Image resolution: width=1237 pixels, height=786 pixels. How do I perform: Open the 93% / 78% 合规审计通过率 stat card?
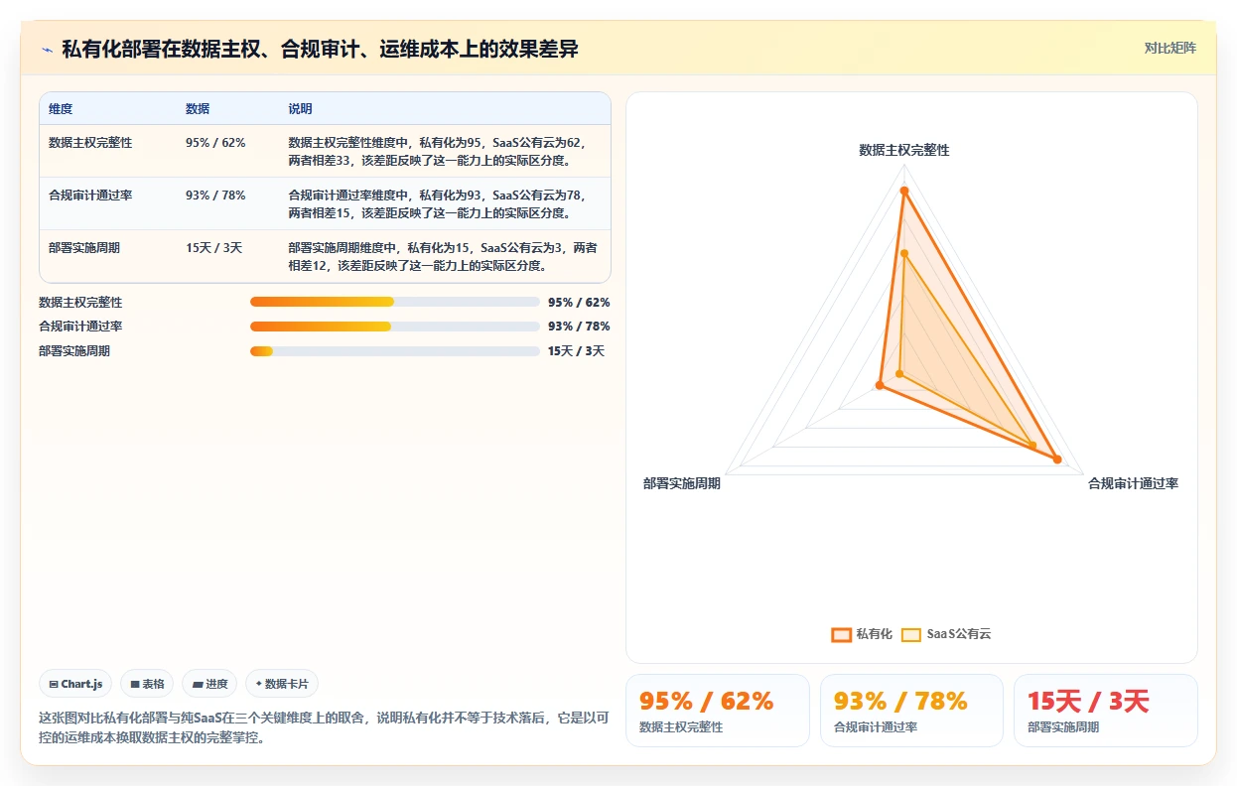tap(911, 711)
